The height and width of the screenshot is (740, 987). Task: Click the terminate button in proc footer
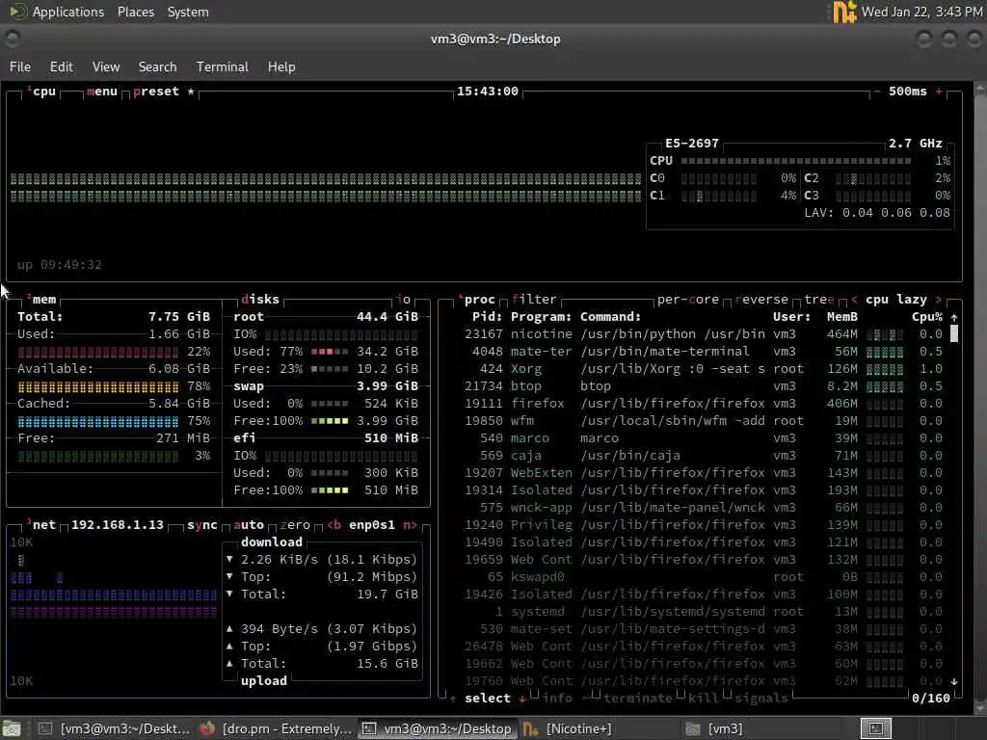638,699
